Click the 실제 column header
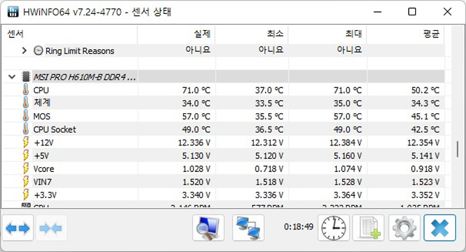Image resolution: width=466 pixels, height=252 pixels. click(x=176, y=34)
